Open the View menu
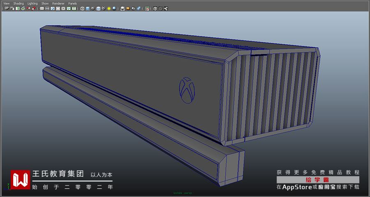 click(6, 4)
